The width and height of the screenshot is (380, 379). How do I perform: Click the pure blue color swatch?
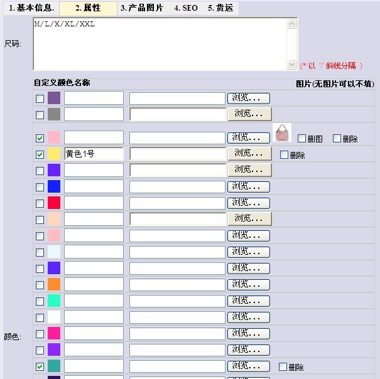tap(54, 186)
